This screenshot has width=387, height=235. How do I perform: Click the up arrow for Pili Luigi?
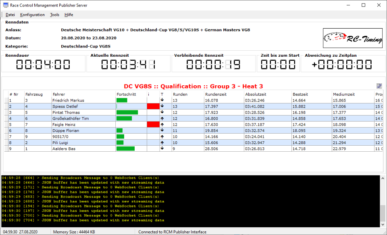[162, 142]
